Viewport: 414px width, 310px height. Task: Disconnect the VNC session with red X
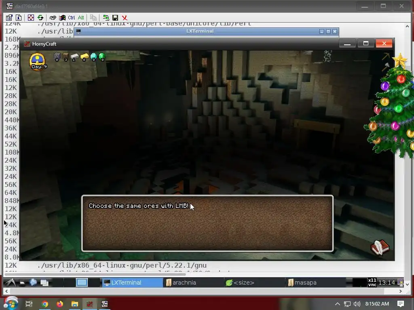pyautogui.click(x=125, y=18)
